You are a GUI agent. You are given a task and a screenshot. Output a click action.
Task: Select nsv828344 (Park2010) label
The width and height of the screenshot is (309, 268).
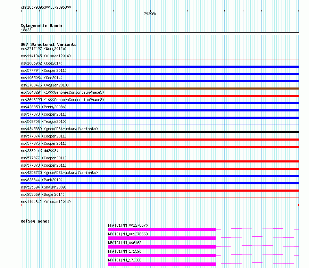(42, 180)
